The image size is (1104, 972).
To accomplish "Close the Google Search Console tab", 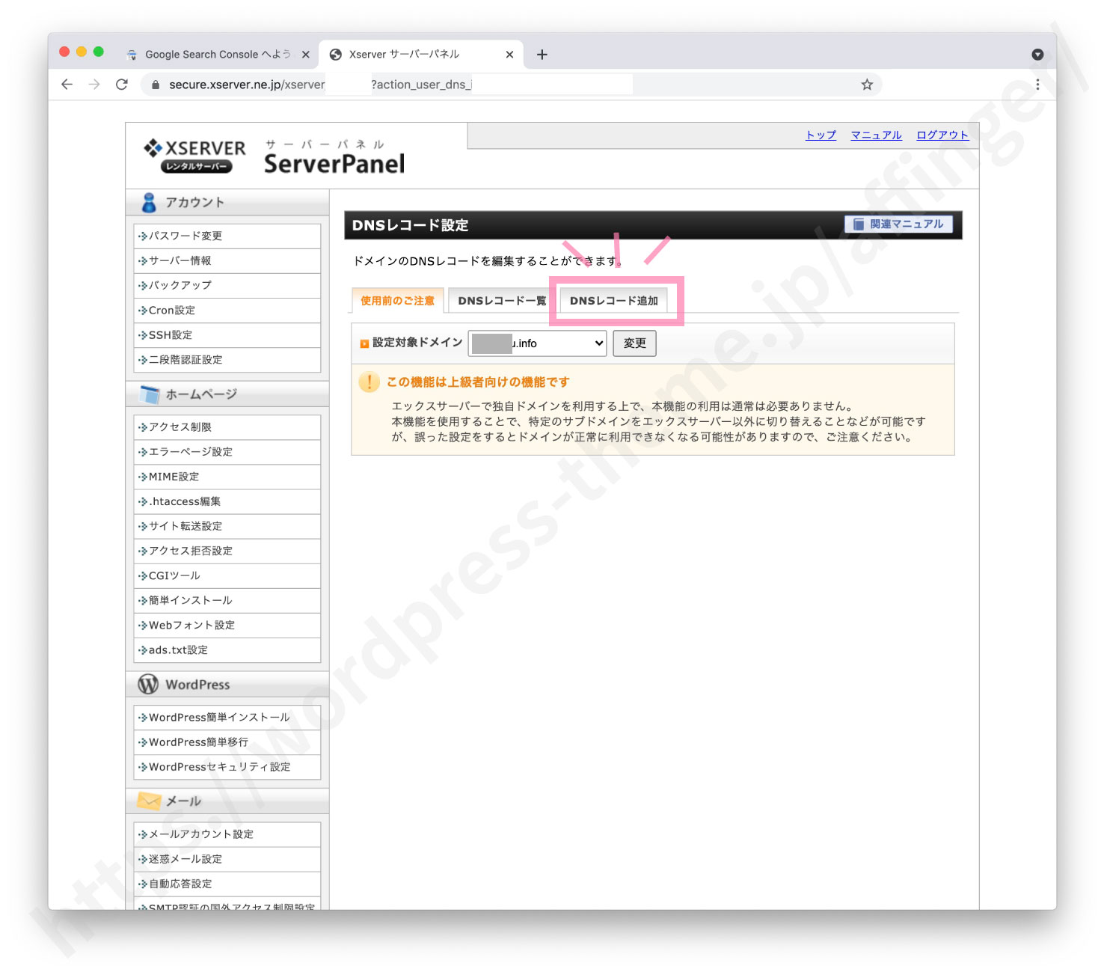I will pyautogui.click(x=305, y=55).
